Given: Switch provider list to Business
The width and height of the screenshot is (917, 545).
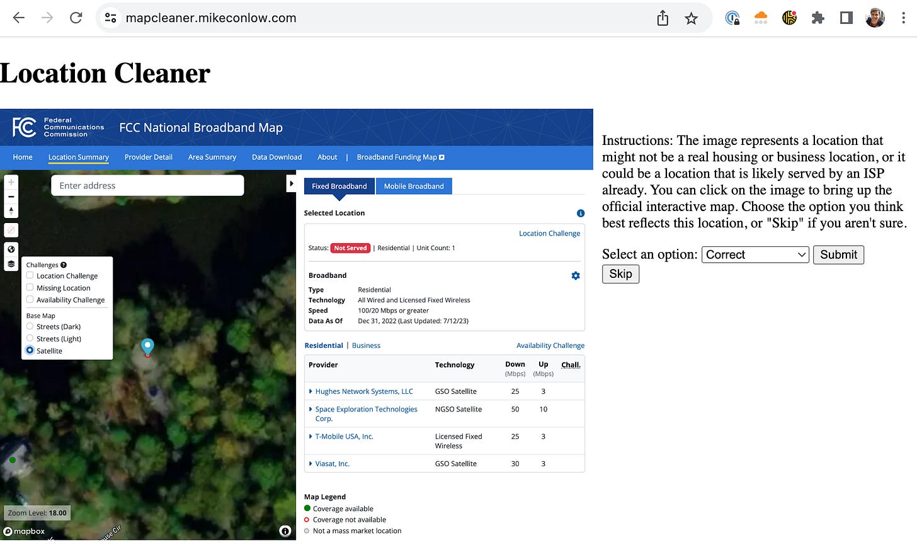Looking at the screenshot, I should coord(366,345).
